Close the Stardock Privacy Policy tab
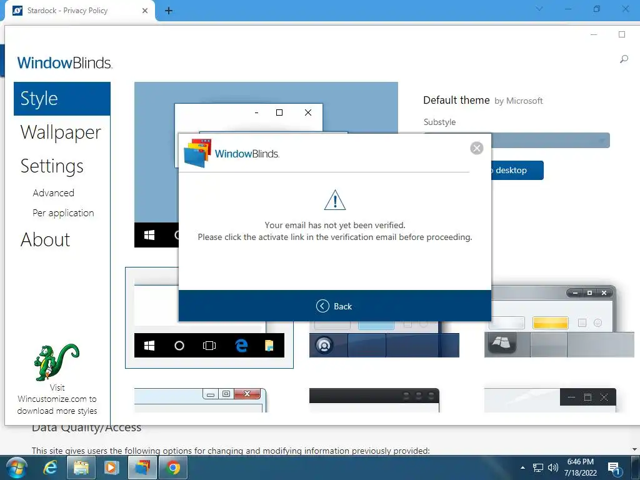This screenshot has width=640, height=480. pos(145,11)
